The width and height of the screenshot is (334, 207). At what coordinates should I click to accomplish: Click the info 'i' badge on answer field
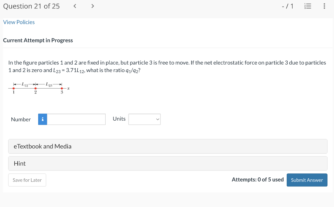click(42, 119)
